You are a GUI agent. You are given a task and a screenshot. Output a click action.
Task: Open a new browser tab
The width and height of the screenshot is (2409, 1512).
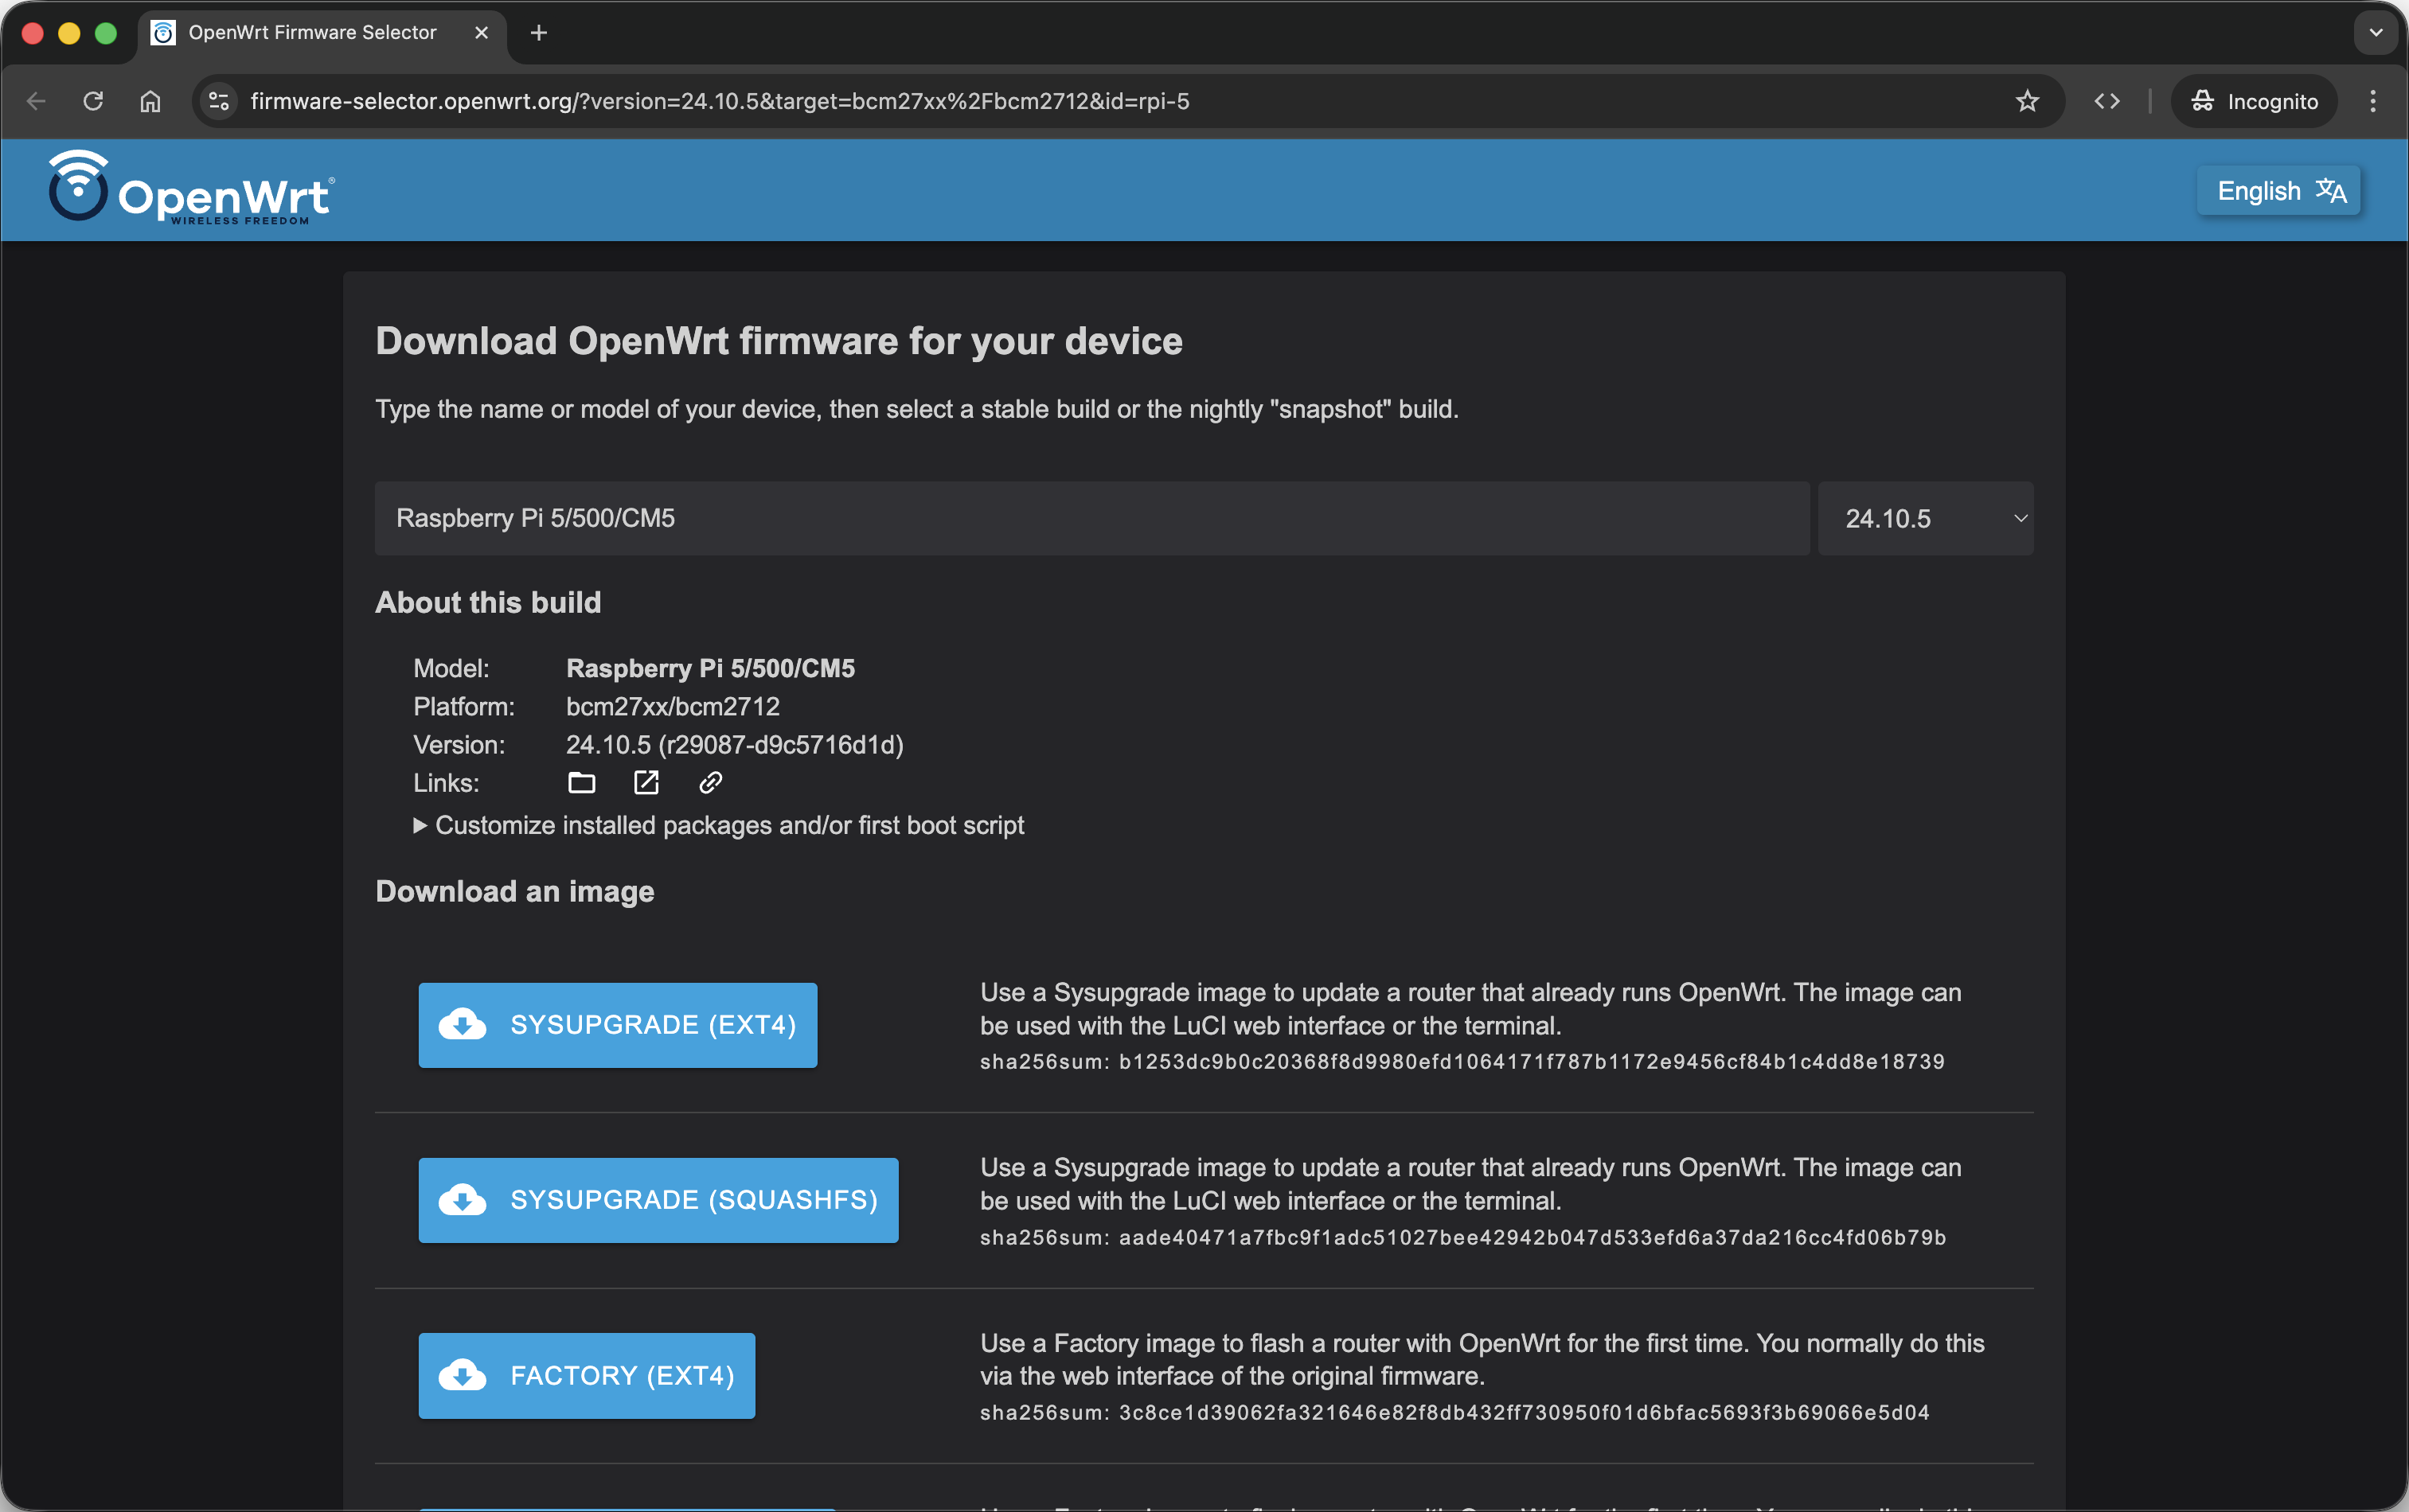tap(537, 32)
